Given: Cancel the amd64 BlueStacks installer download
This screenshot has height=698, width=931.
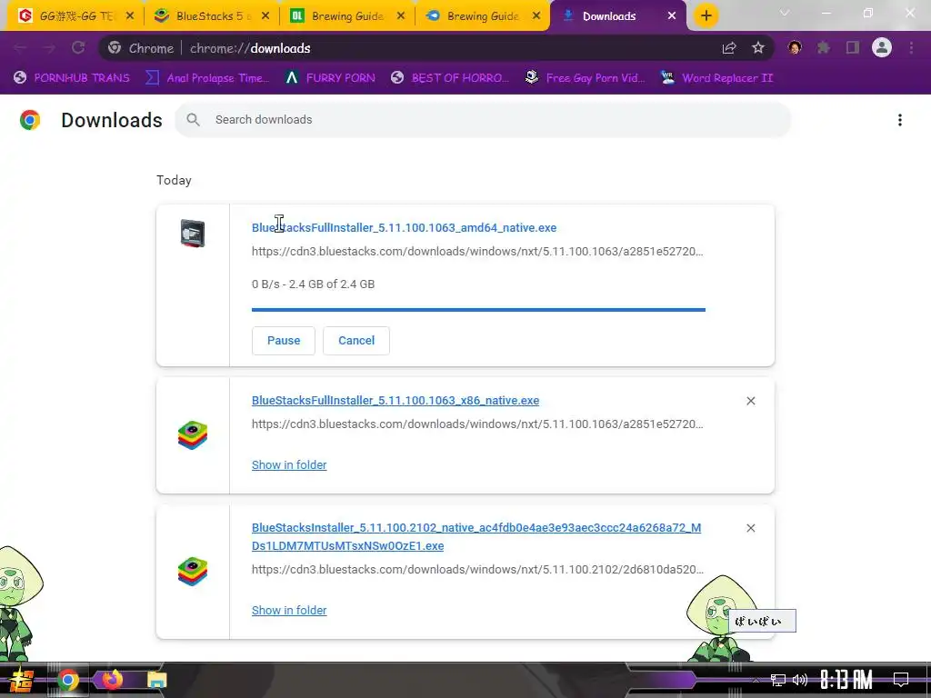Looking at the screenshot, I should [356, 341].
